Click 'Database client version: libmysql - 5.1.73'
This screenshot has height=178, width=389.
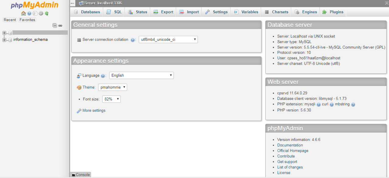(312, 99)
